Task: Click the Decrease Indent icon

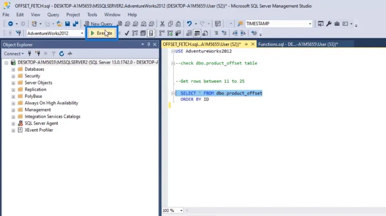Action: pos(235,33)
